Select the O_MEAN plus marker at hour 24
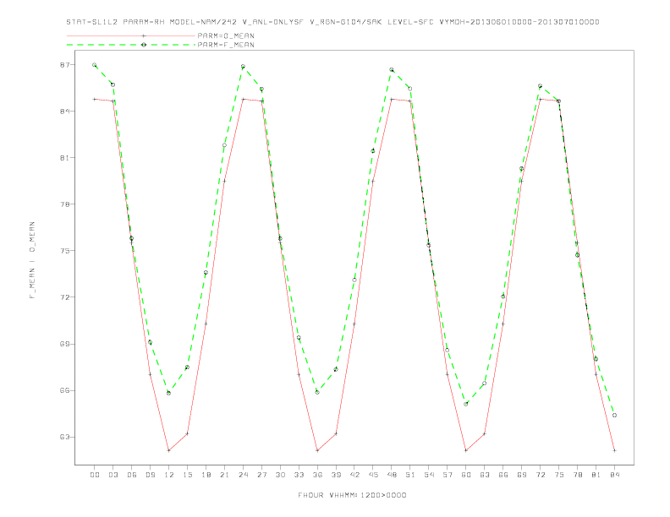The image size is (670, 517). pos(243,99)
